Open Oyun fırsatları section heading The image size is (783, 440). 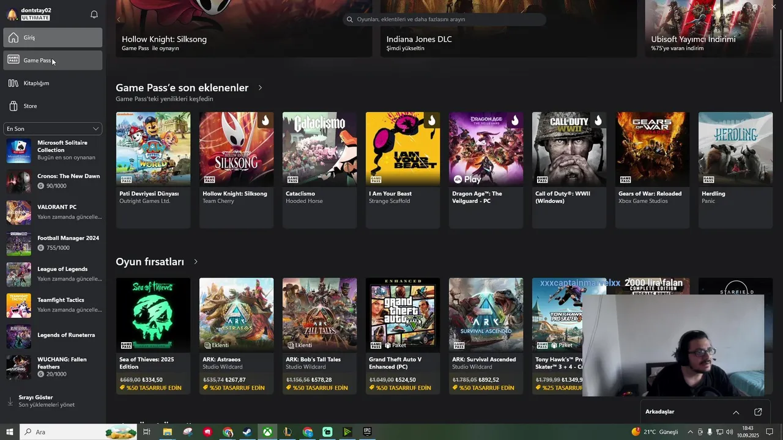pos(150,262)
